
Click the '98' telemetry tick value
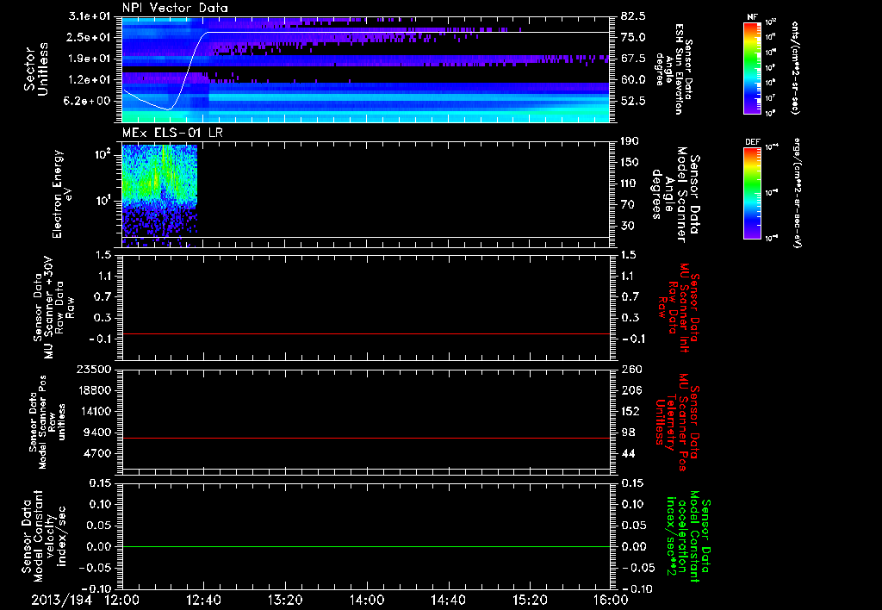[x=627, y=433]
